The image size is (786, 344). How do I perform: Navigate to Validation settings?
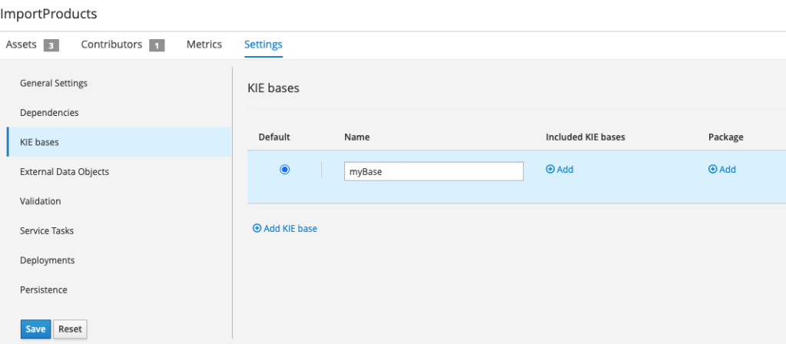coord(41,201)
